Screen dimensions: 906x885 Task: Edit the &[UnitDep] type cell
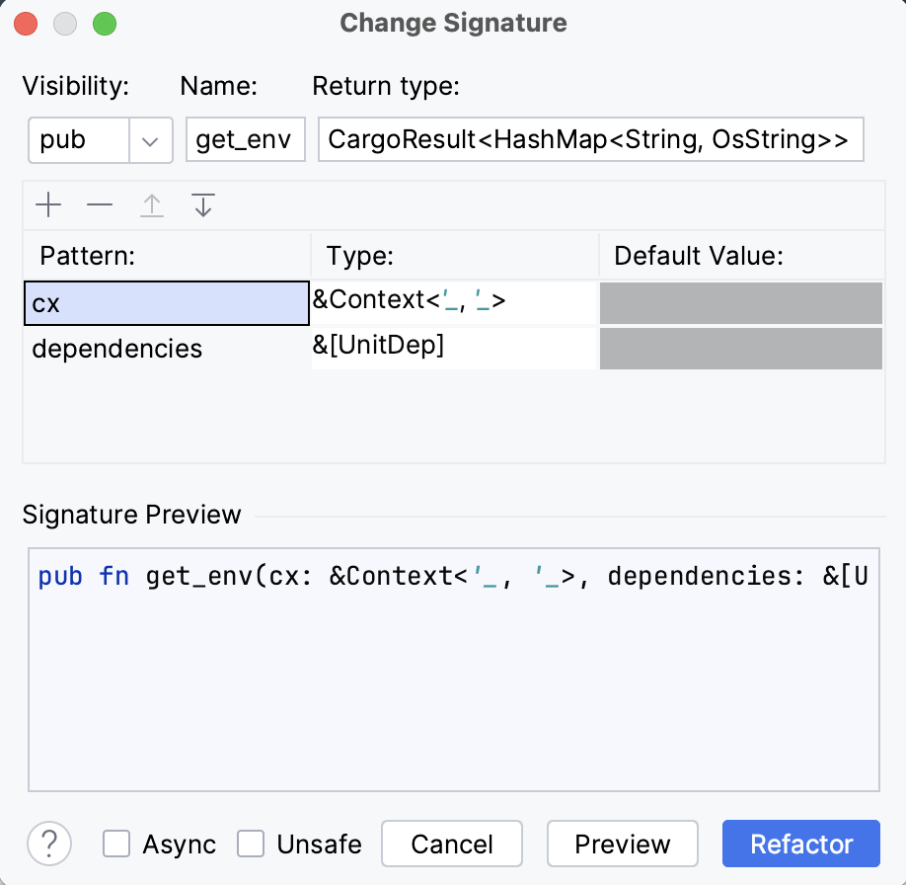click(454, 348)
